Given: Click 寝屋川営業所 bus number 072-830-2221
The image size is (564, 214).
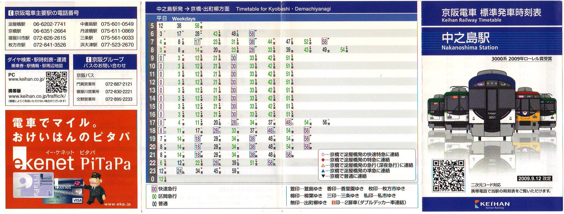Looking at the screenshot, I should pos(119,92).
